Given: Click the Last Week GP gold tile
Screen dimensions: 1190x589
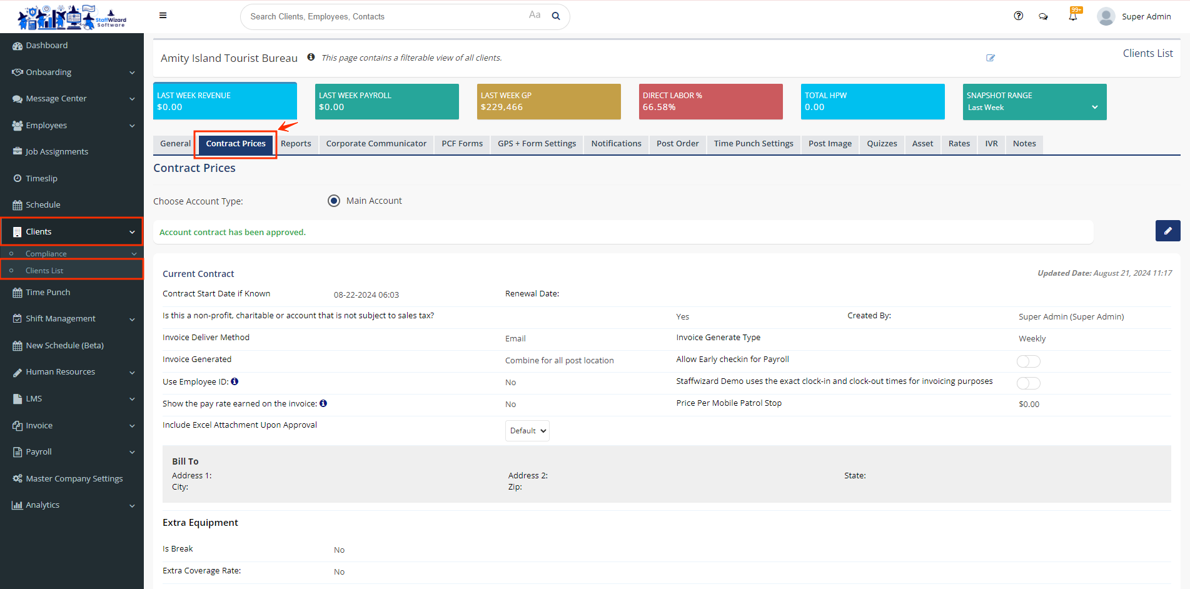Looking at the screenshot, I should point(548,101).
